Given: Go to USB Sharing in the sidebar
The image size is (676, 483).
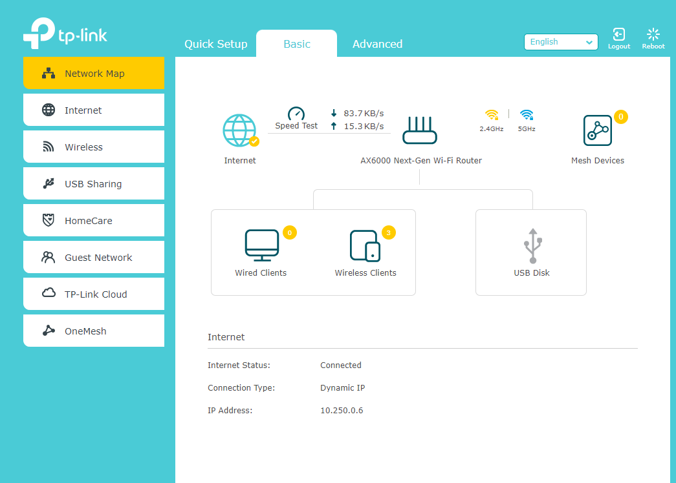Looking at the screenshot, I should tap(94, 184).
